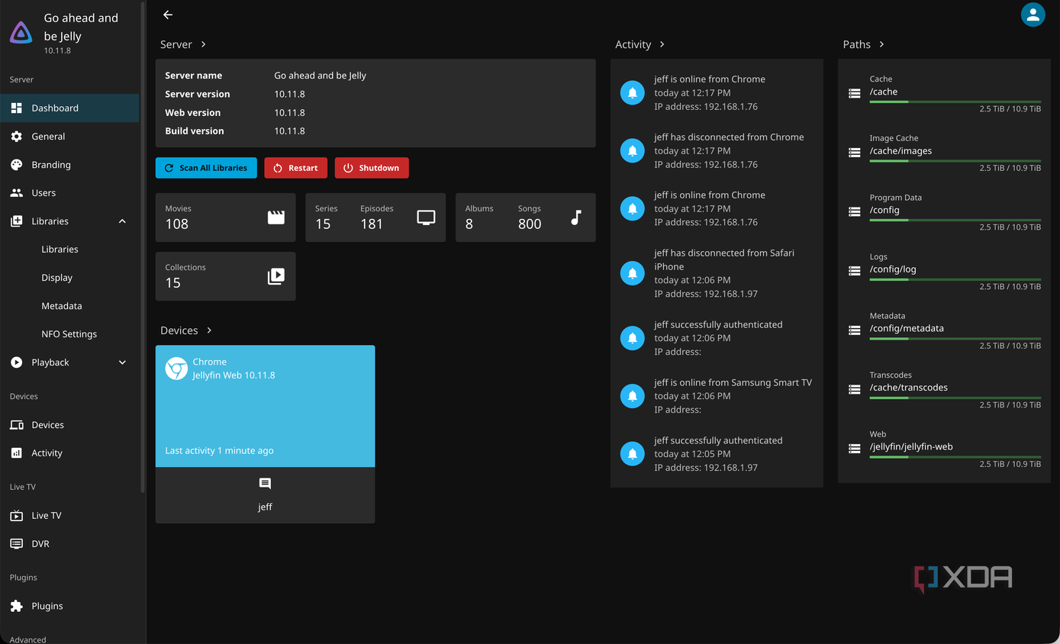This screenshot has width=1060, height=644.
Task: Click bell icon for 'jeff successfully authenticated' 12:05 PM
Action: point(632,454)
